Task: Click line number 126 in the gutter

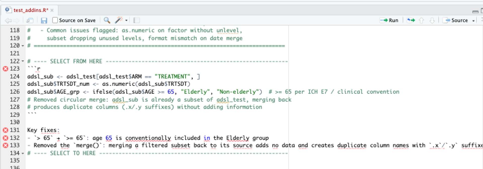Action: coord(15,92)
